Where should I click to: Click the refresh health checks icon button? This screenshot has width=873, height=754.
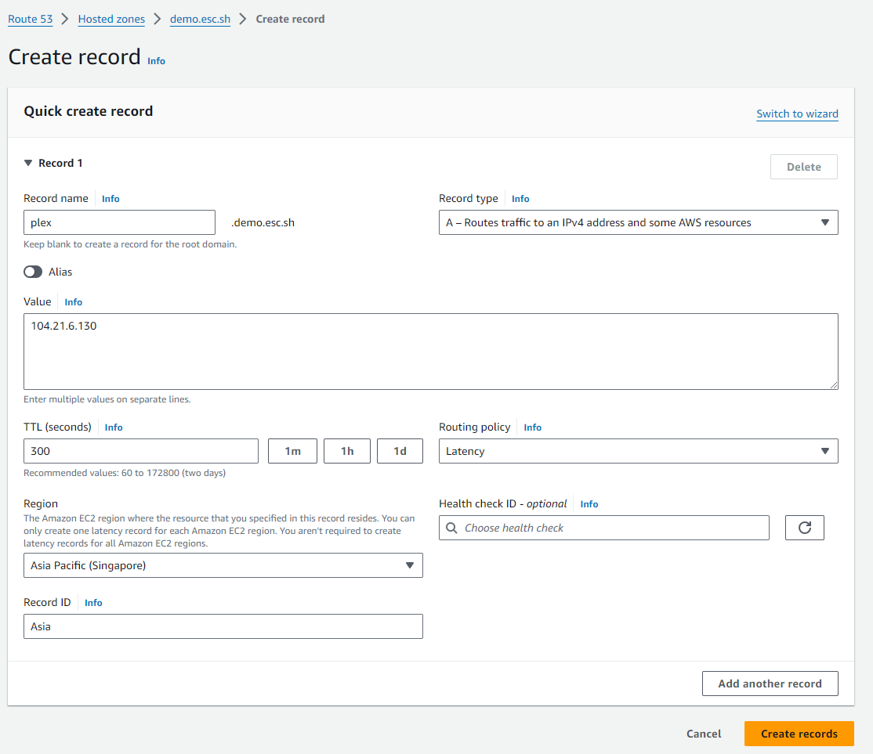pyautogui.click(x=804, y=528)
